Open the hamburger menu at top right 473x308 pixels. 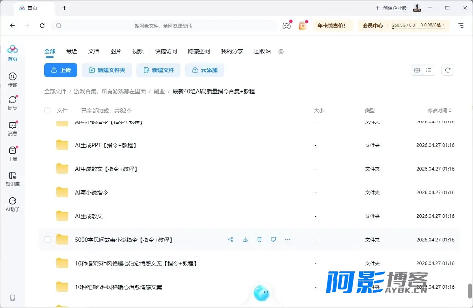point(461,26)
